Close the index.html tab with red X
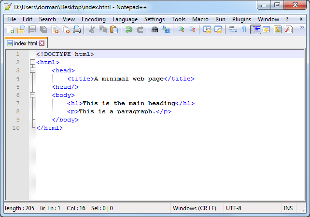The image size is (310, 217). point(42,43)
